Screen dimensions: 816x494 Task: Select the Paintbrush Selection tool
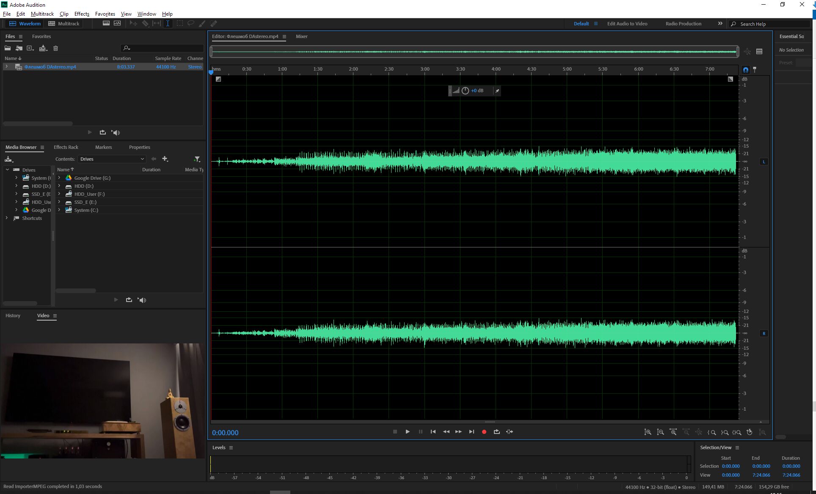pos(202,24)
